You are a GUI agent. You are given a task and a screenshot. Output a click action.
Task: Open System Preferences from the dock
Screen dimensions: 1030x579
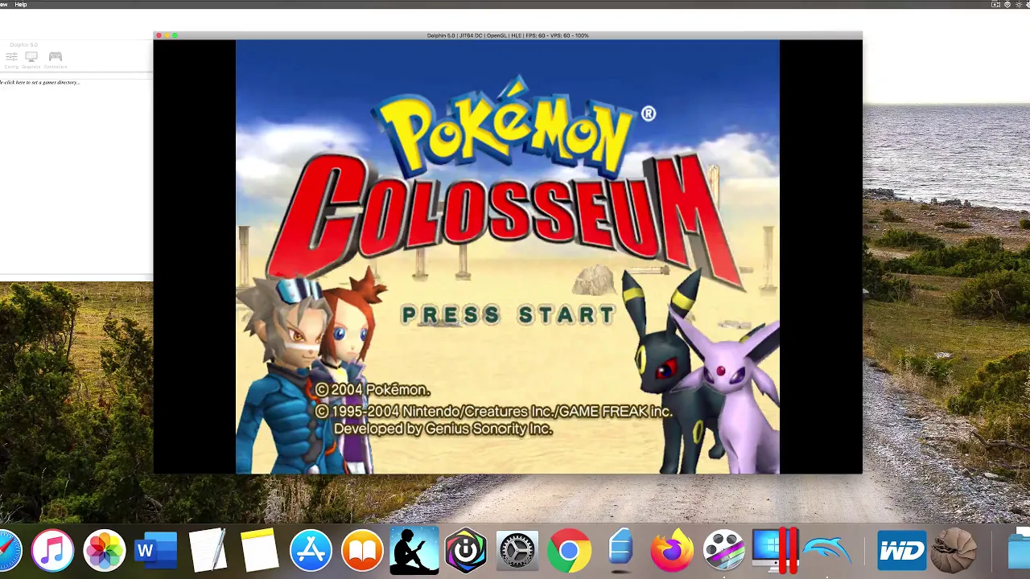pyautogui.click(x=517, y=551)
